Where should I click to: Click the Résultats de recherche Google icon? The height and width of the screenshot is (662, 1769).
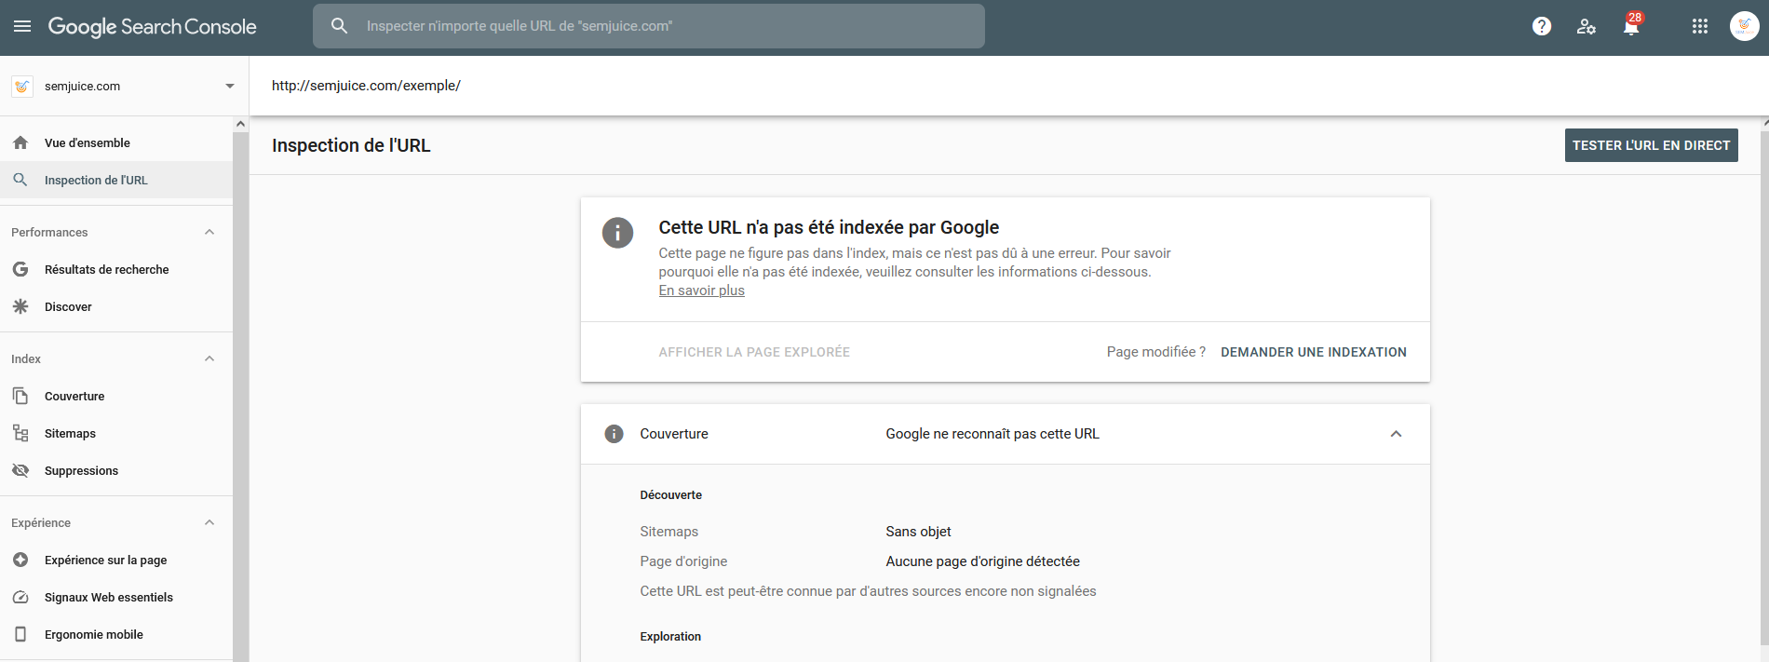pyautogui.click(x=20, y=269)
